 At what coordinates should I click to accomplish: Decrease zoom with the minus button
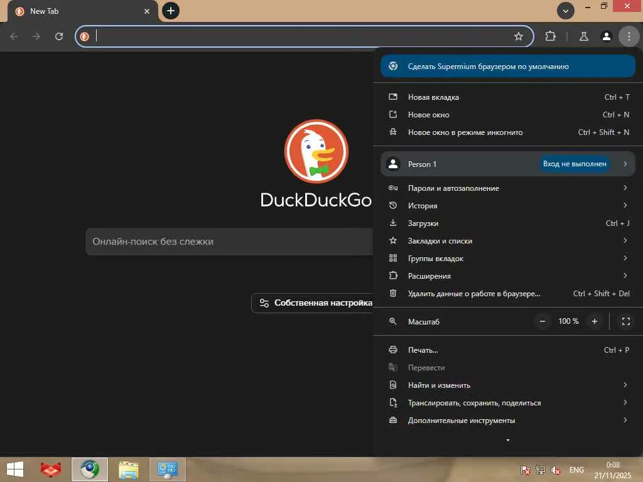tap(543, 322)
